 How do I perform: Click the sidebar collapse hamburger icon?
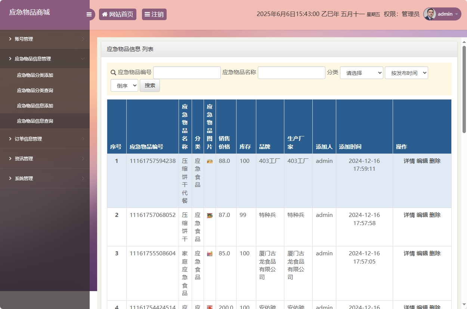(x=89, y=14)
